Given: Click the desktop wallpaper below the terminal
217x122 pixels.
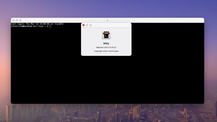Looking at the screenshot, I should tap(108, 113).
